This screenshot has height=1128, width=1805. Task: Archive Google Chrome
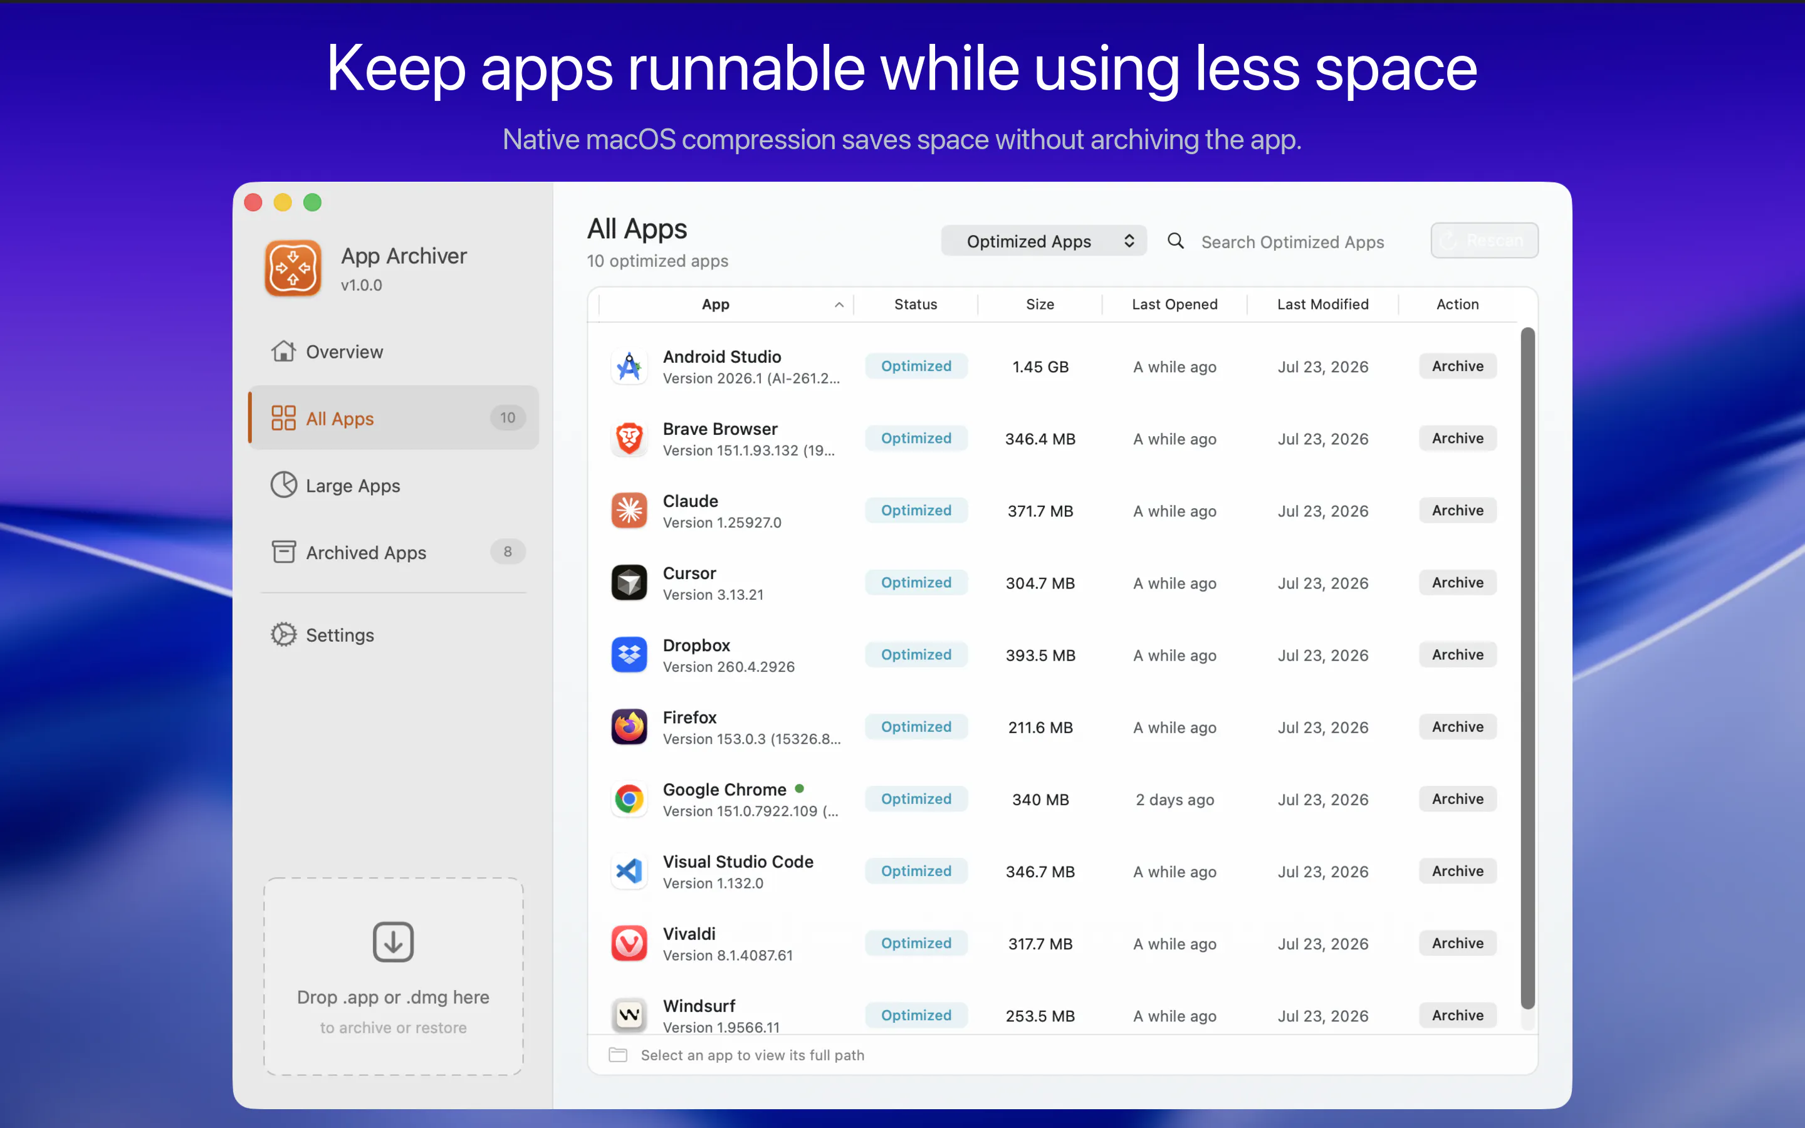point(1457,799)
